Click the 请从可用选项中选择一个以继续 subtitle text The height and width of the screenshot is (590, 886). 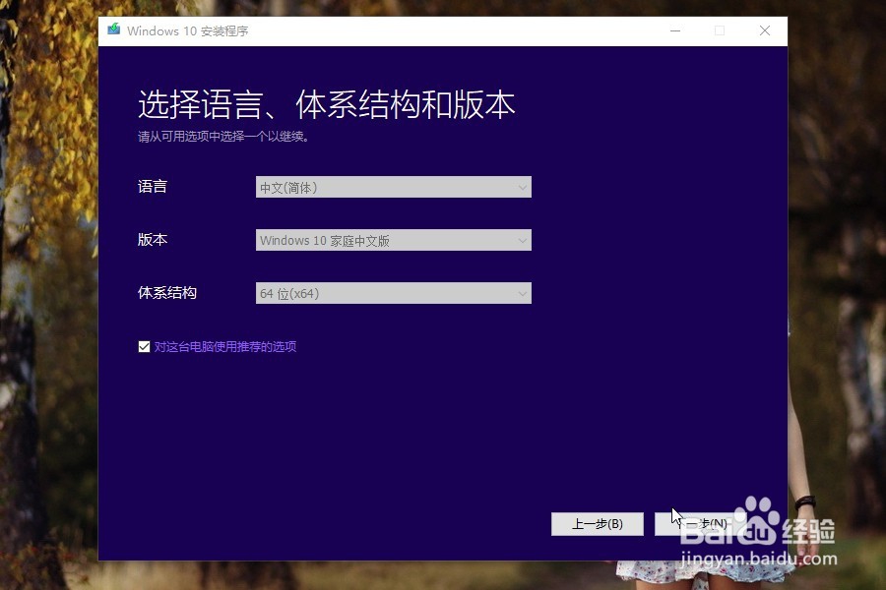pyautogui.click(x=223, y=136)
